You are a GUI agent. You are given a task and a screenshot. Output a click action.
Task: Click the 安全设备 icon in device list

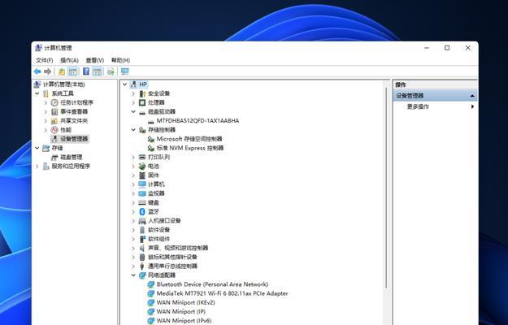coord(142,93)
